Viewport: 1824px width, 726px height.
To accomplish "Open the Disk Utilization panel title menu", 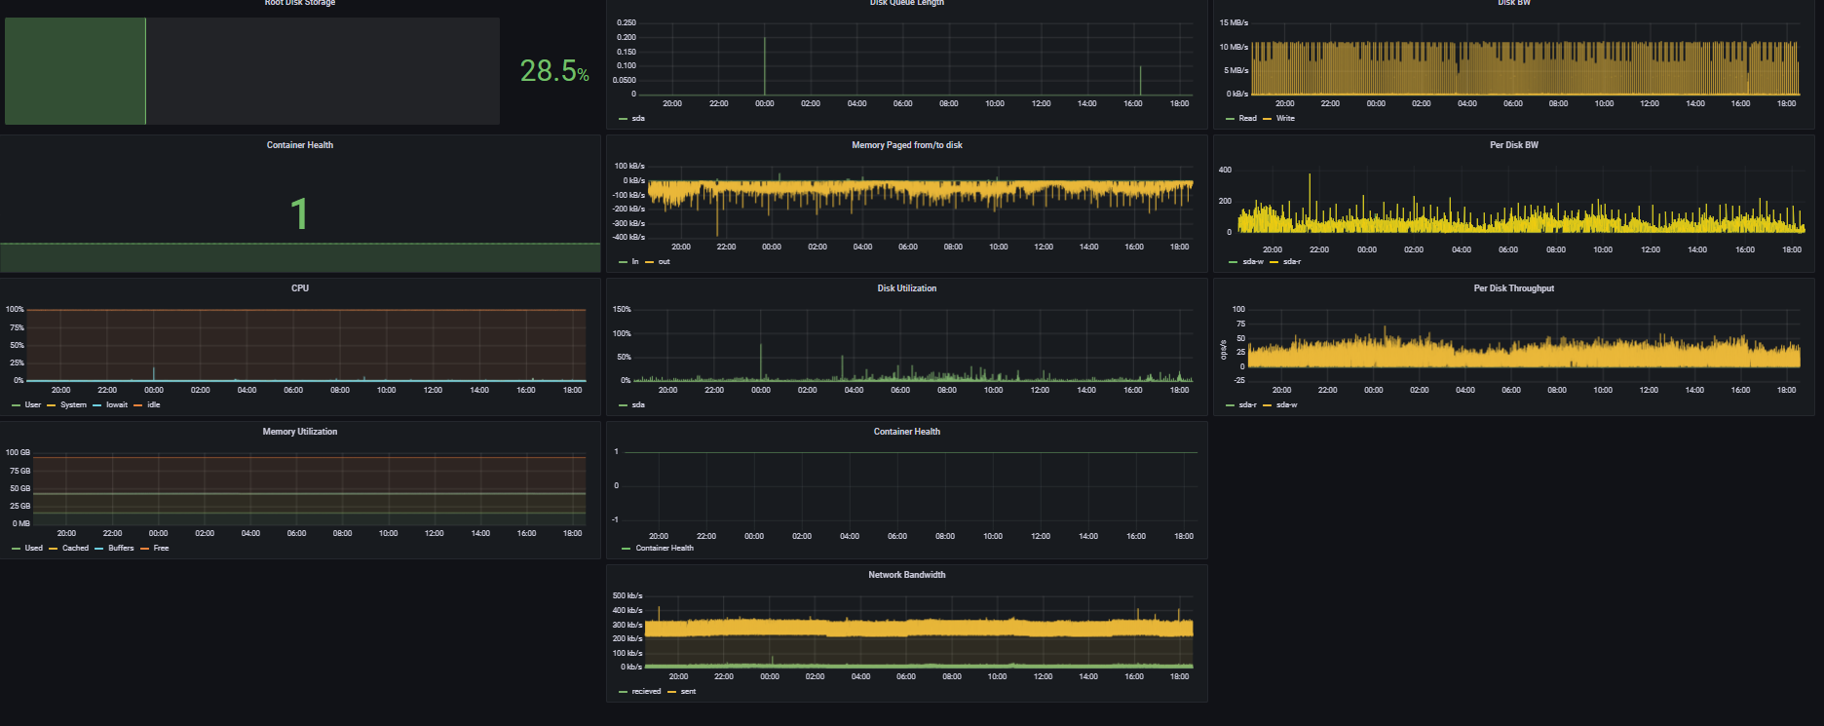I will (906, 288).
